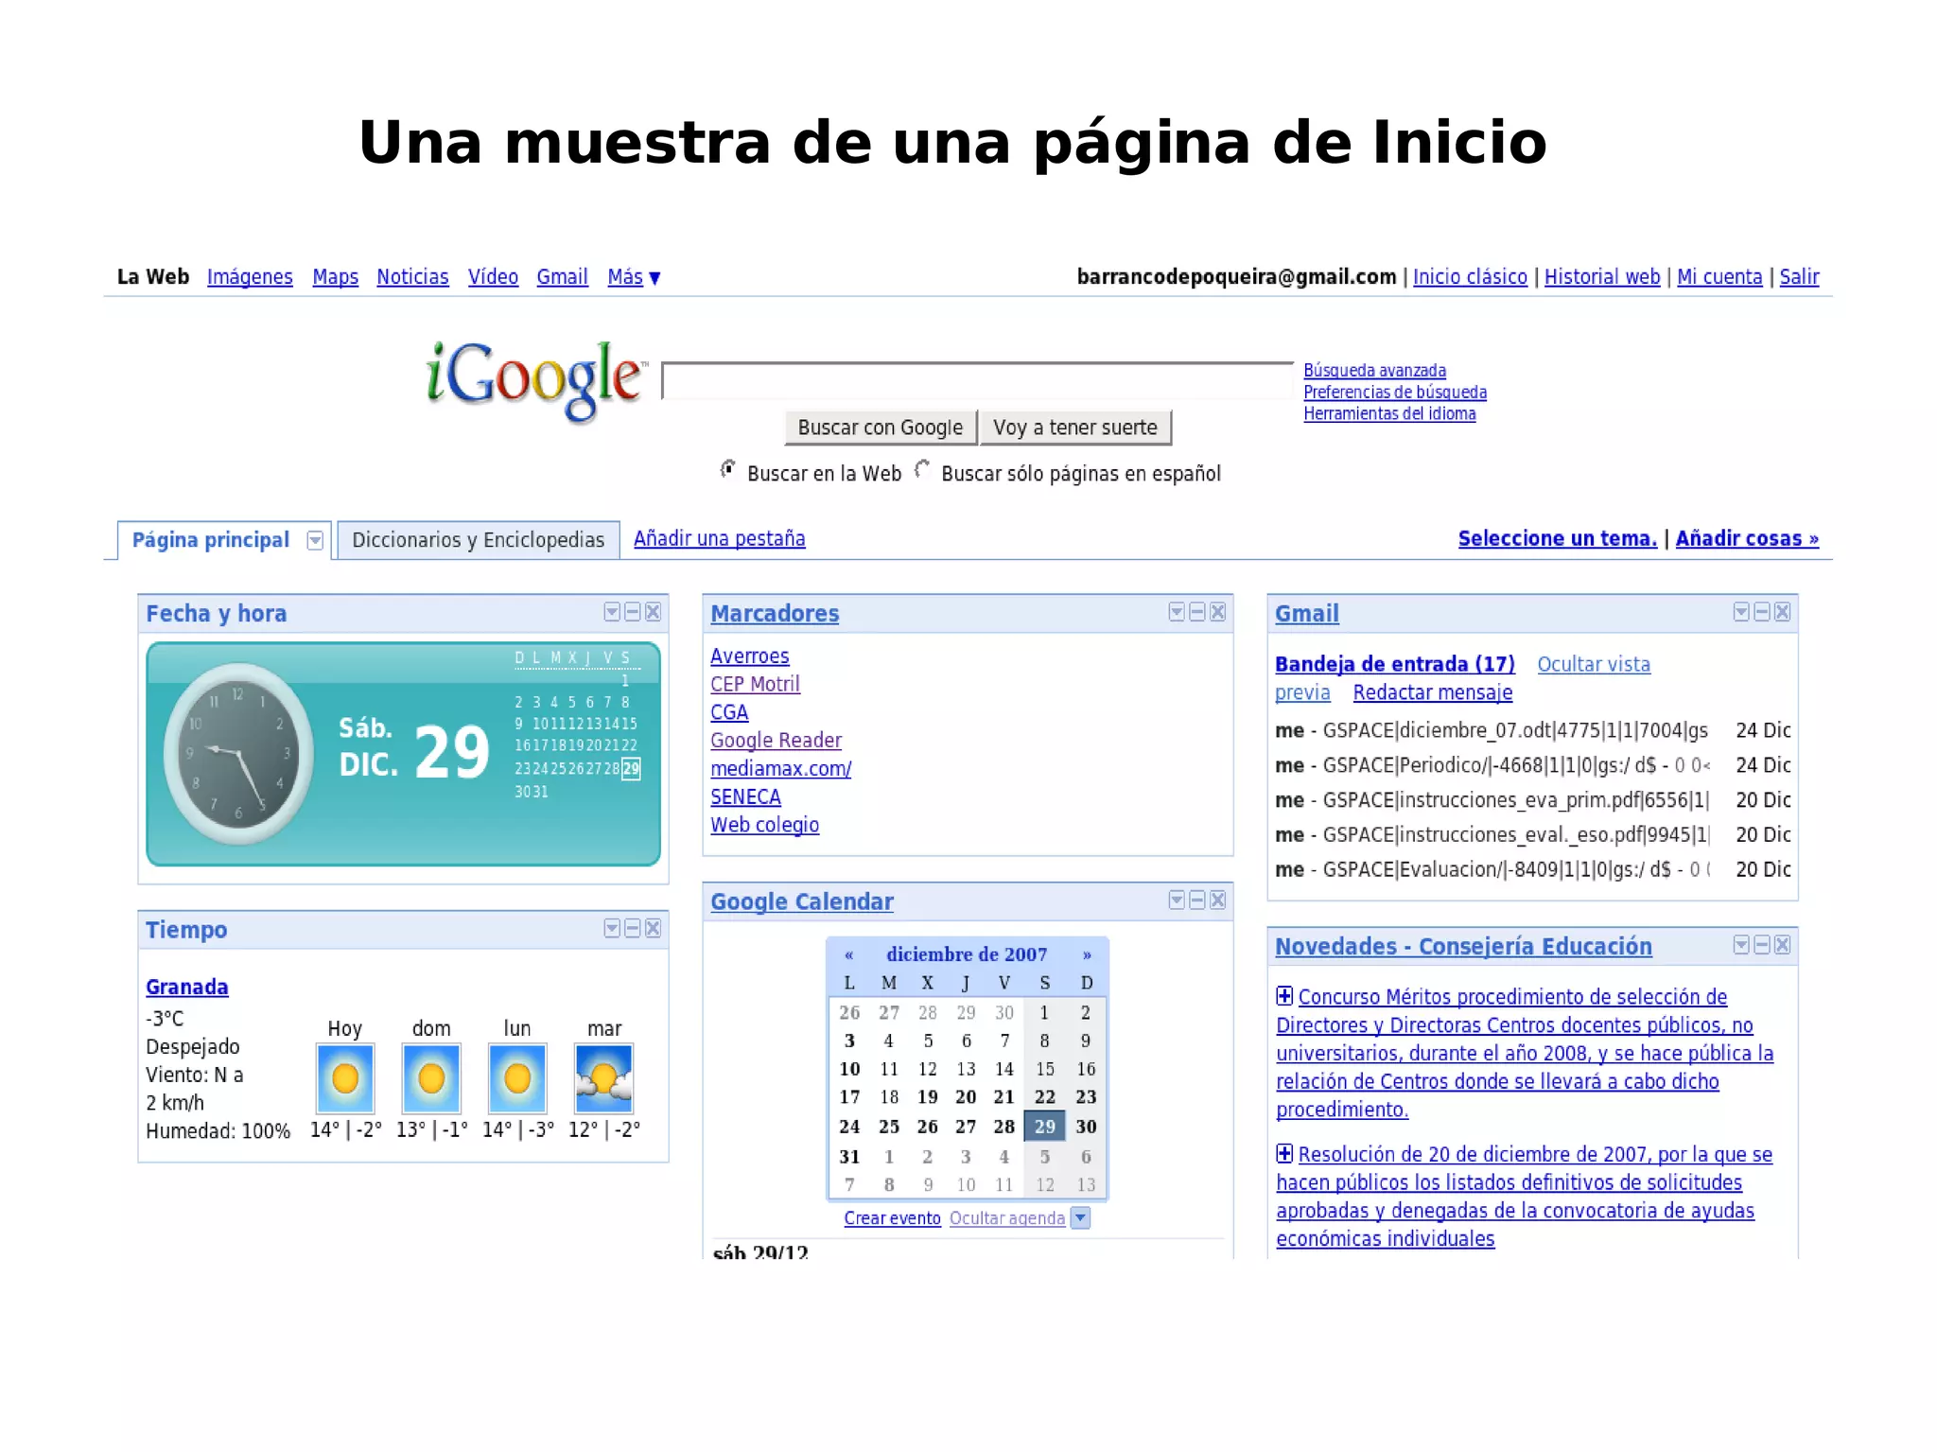Click Redactar mensaje in Gmail gadget
Viewport: 1937px width, 1452px height.
tap(1433, 692)
